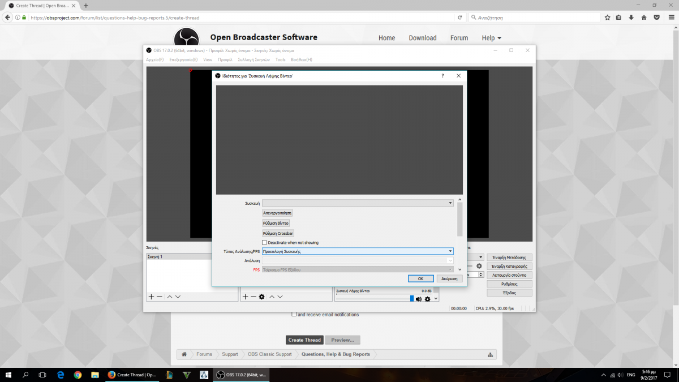The image size is (679, 382).
Task: Open the Windows Start menu
Action: click(8, 375)
